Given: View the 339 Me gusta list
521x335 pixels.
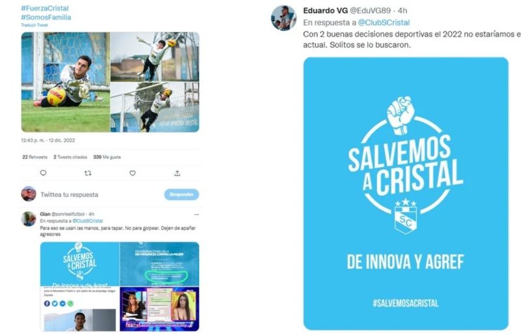Looking at the screenshot, I should pyautogui.click(x=107, y=157).
